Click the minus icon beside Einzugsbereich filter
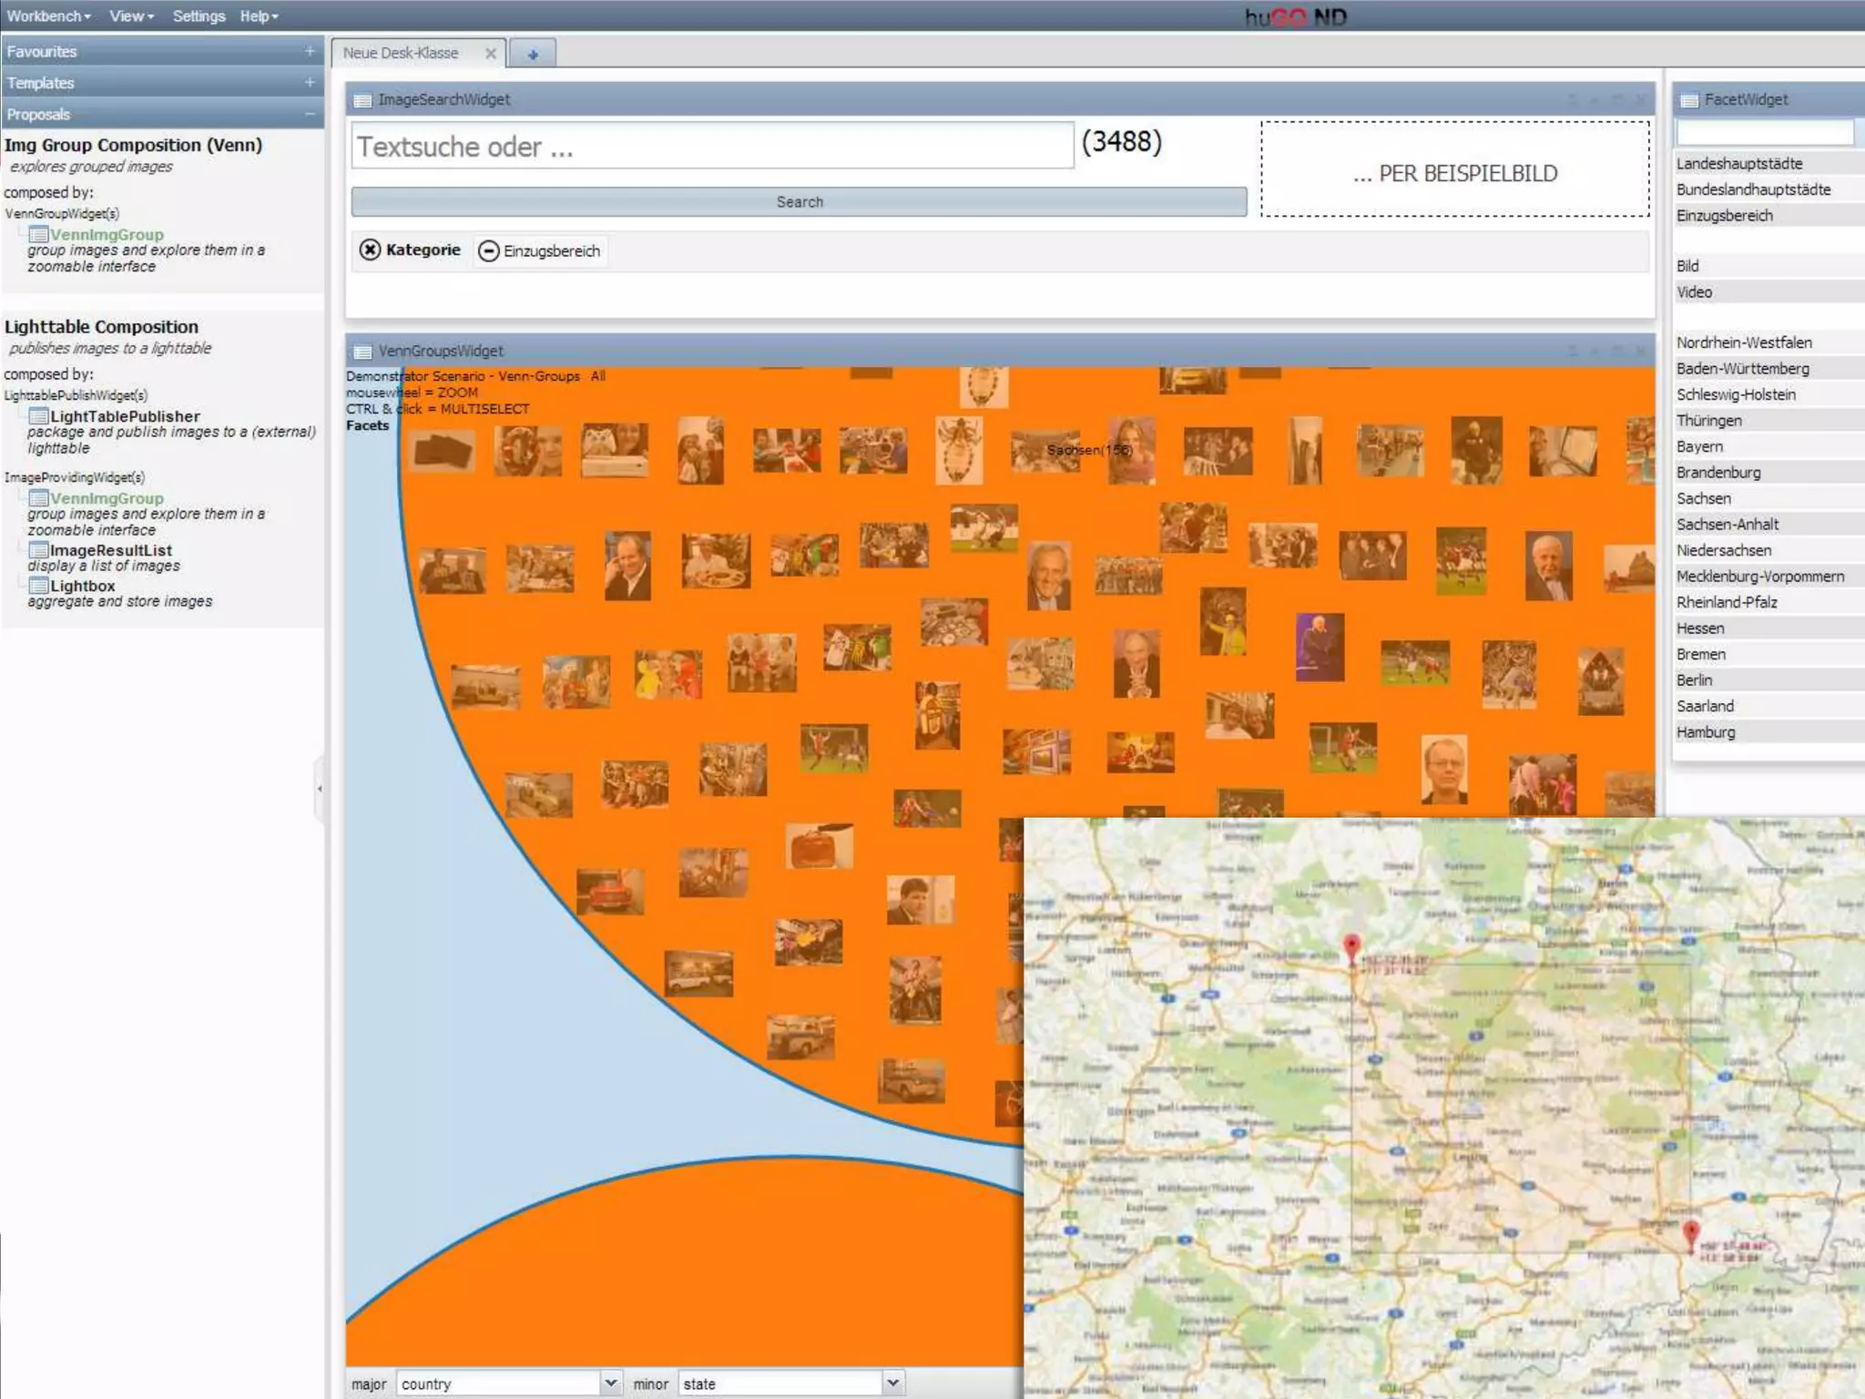This screenshot has width=1865, height=1399. pos(489,250)
